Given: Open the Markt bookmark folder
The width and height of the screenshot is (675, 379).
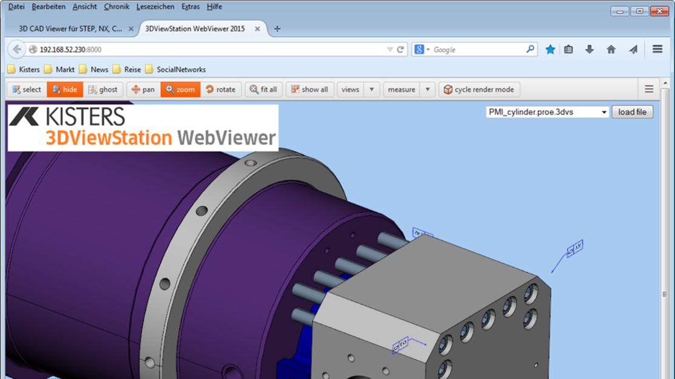Looking at the screenshot, I should pyautogui.click(x=59, y=69).
